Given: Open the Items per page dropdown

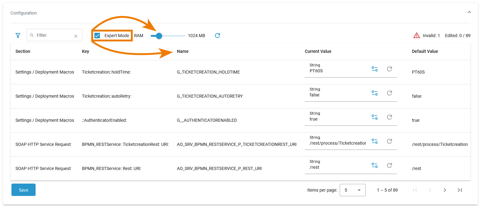Looking at the screenshot, I should (x=353, y=190).
